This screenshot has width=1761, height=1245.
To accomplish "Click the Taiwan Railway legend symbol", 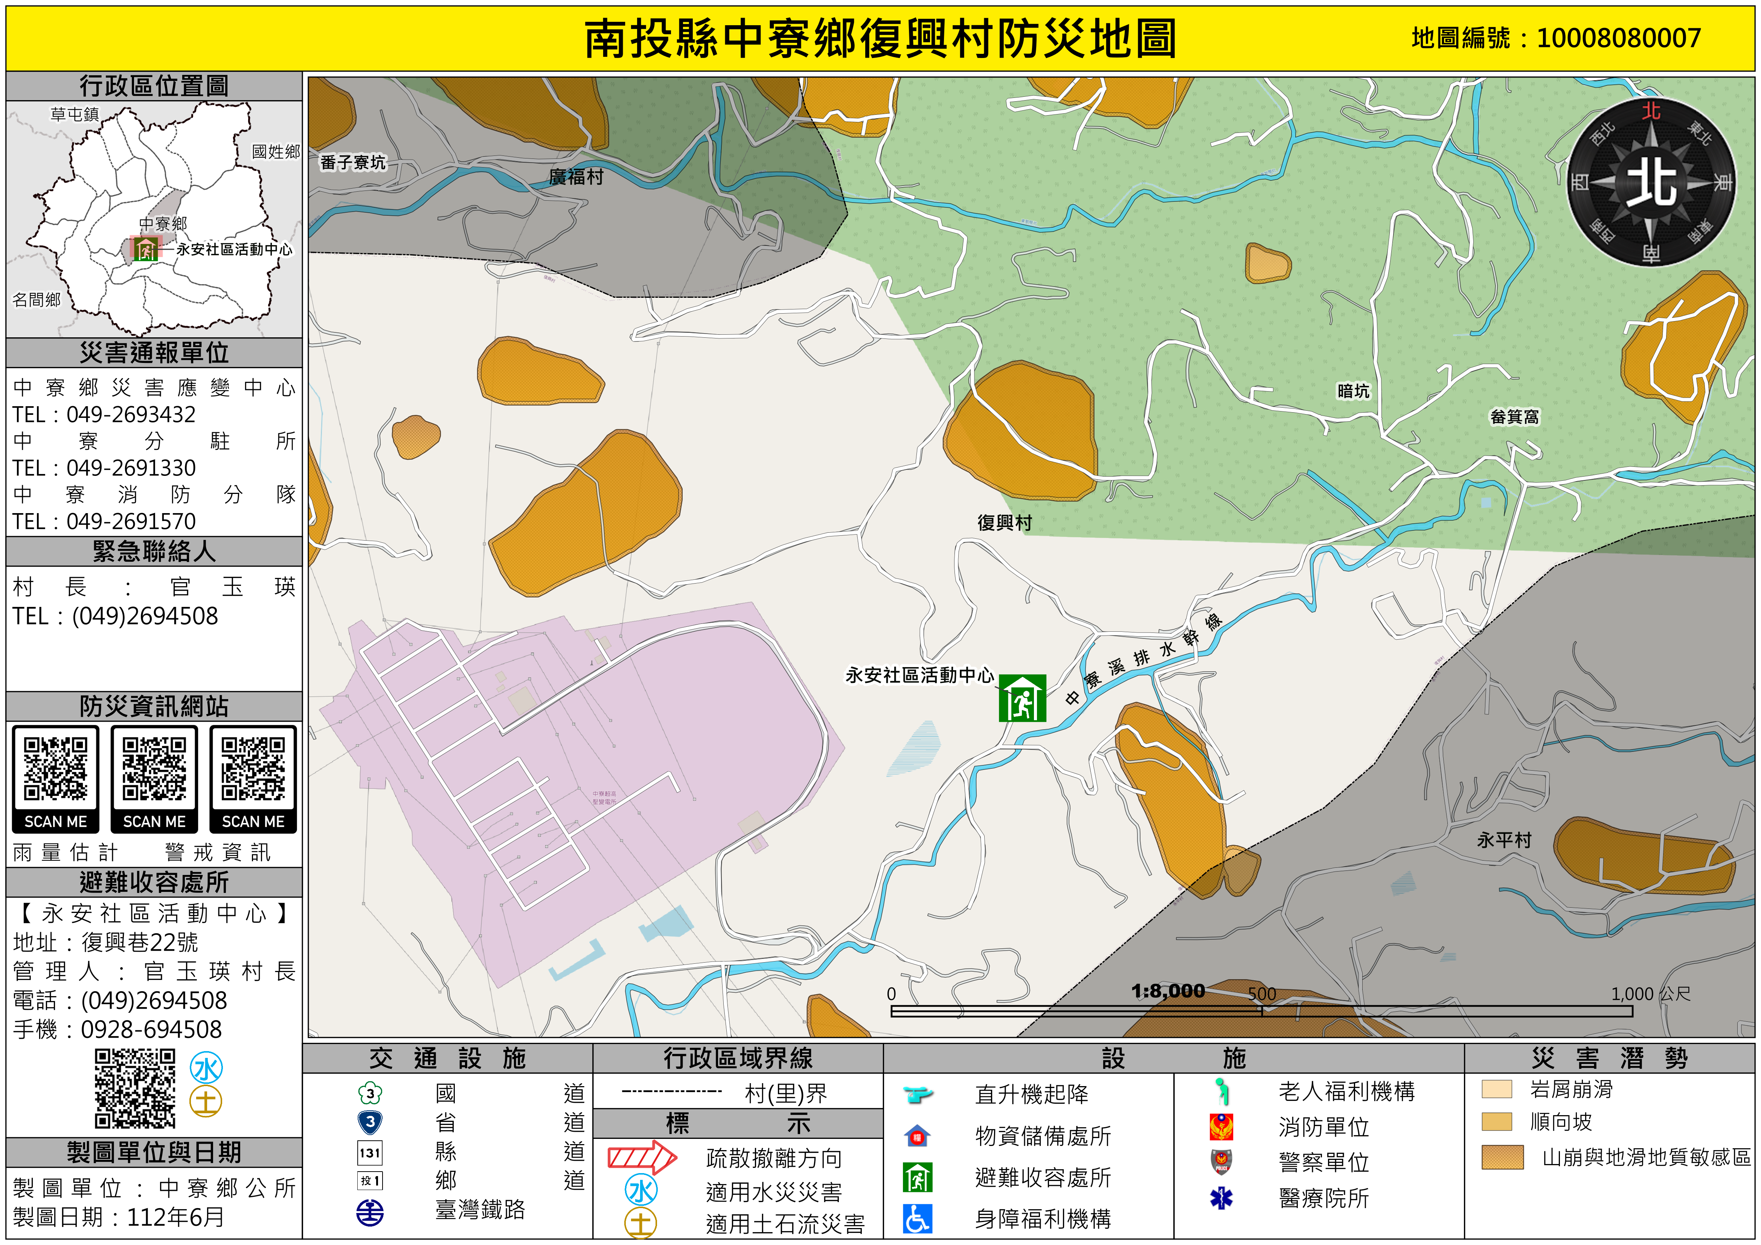I will pos(370,1212).
